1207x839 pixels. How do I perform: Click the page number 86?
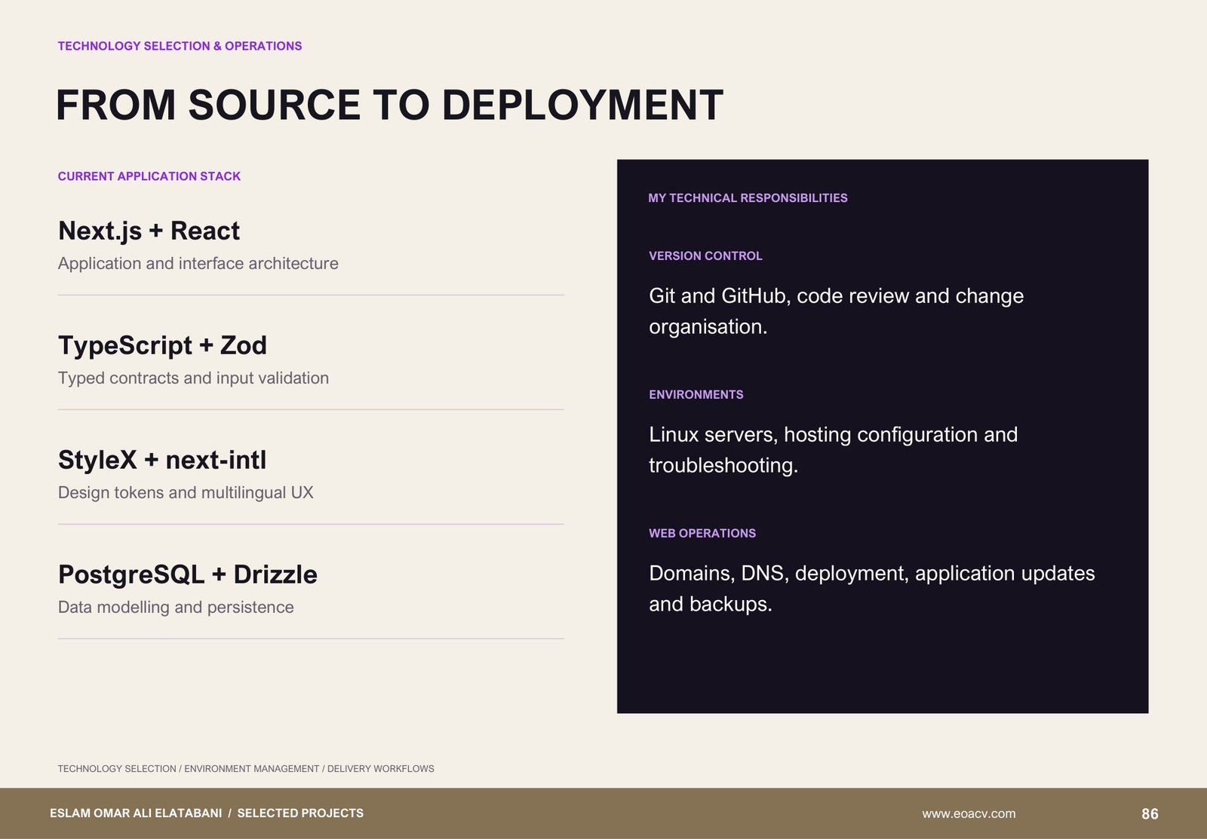[x=1150, y=814]
